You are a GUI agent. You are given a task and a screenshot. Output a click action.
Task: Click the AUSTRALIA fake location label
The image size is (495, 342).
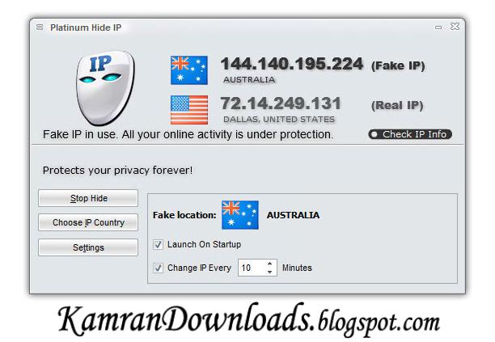coord(293,215)
